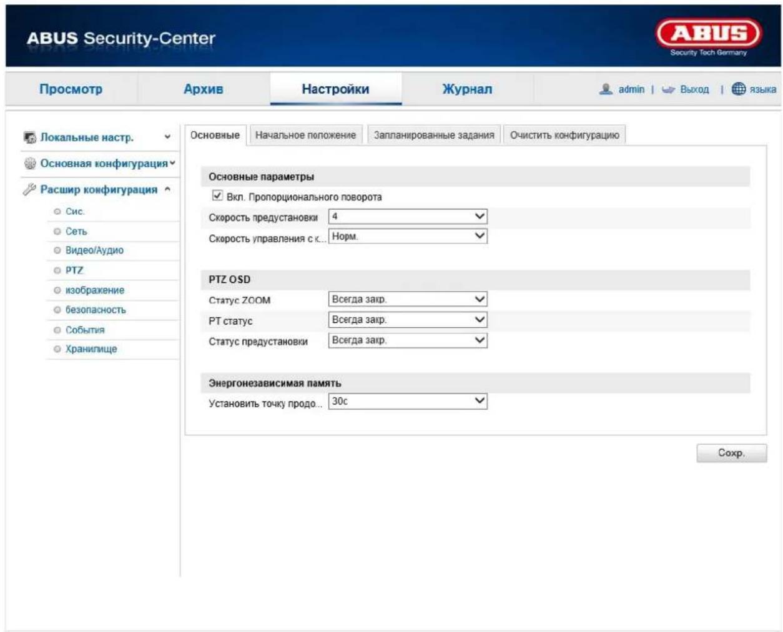Viewport: 783px width, 632px height.
Task: Open the Начальное положение sub-tab
Action: point(305,135)
